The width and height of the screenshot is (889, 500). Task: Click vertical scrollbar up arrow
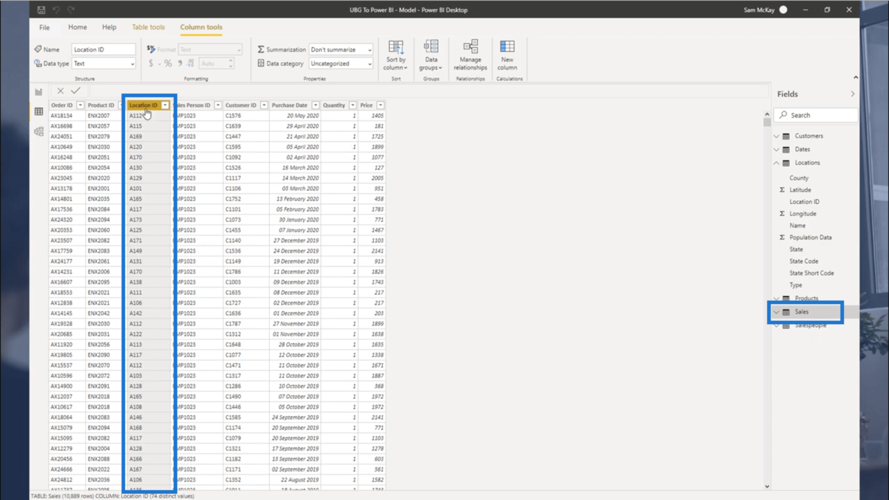[x=767, y=114]
